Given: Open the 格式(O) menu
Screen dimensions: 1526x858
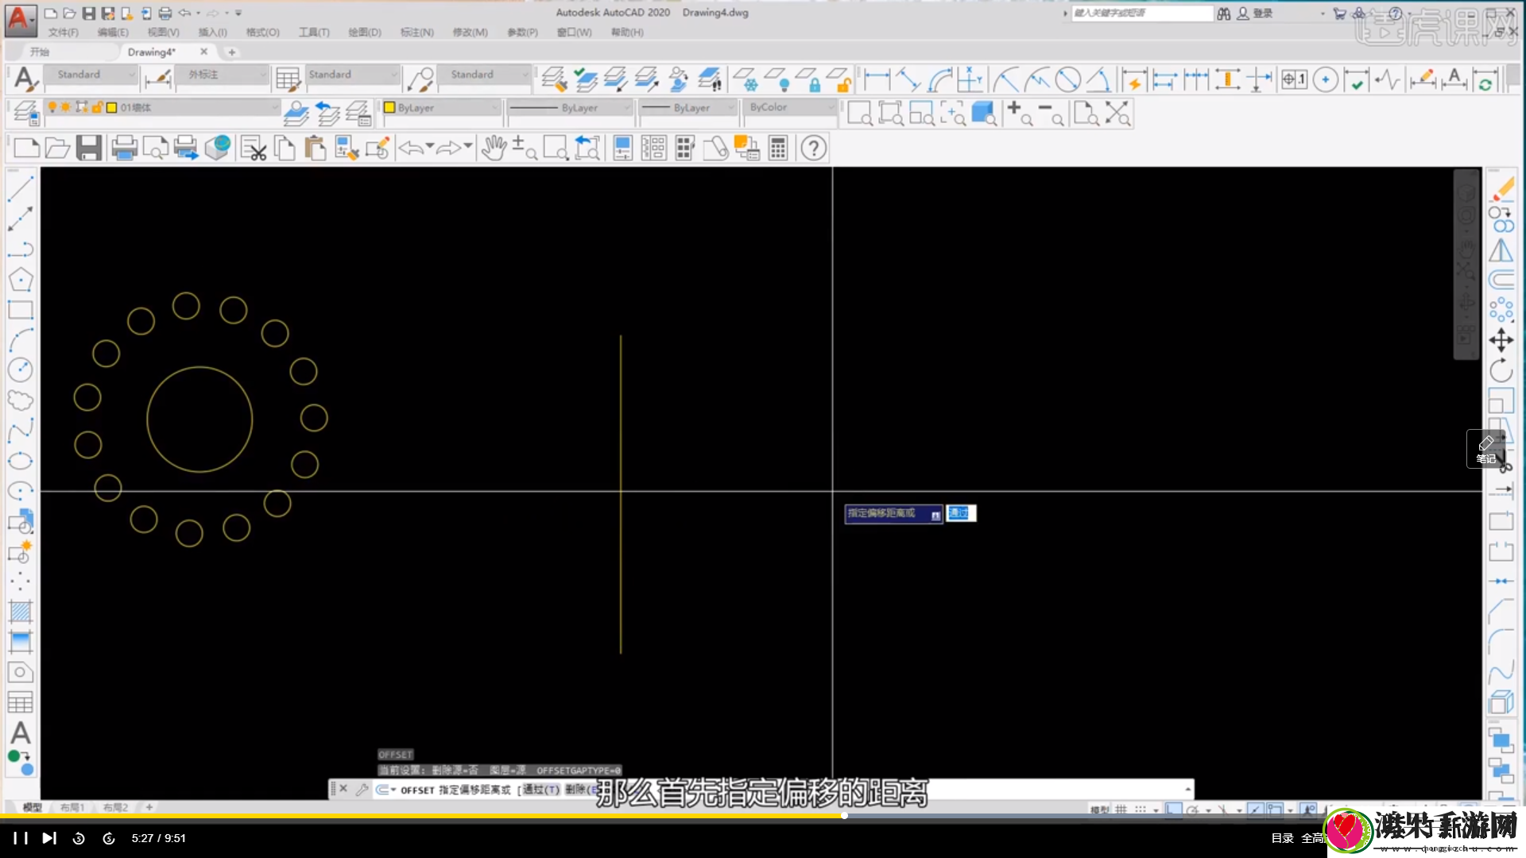Looking at the screenshot, I should click(262, 32).
